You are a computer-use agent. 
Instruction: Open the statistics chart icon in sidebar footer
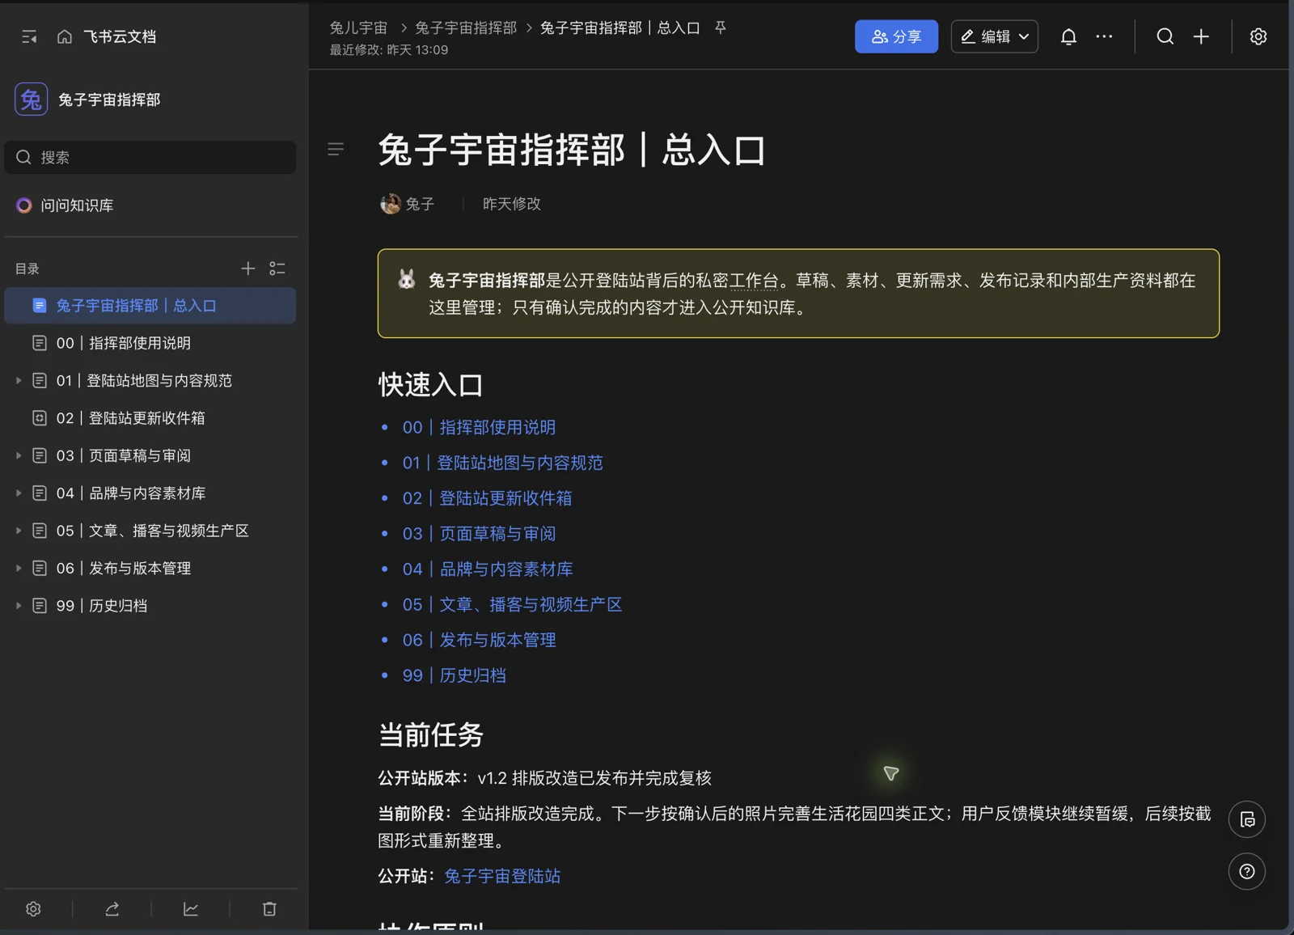point(191,909)
